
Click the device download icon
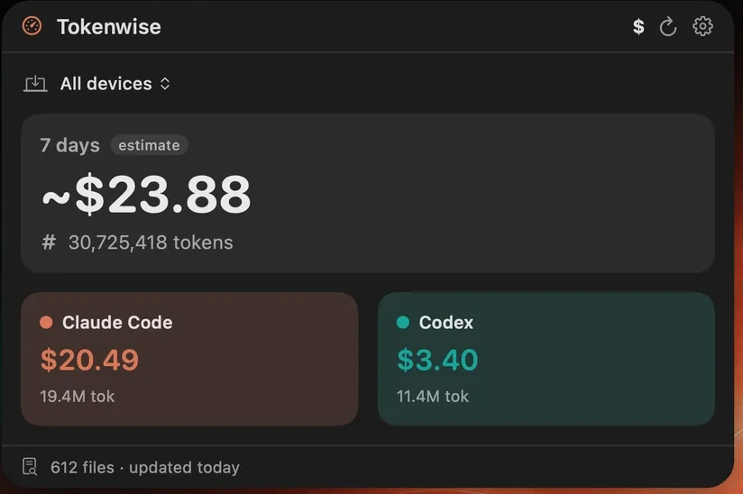(x=35, y=84)
